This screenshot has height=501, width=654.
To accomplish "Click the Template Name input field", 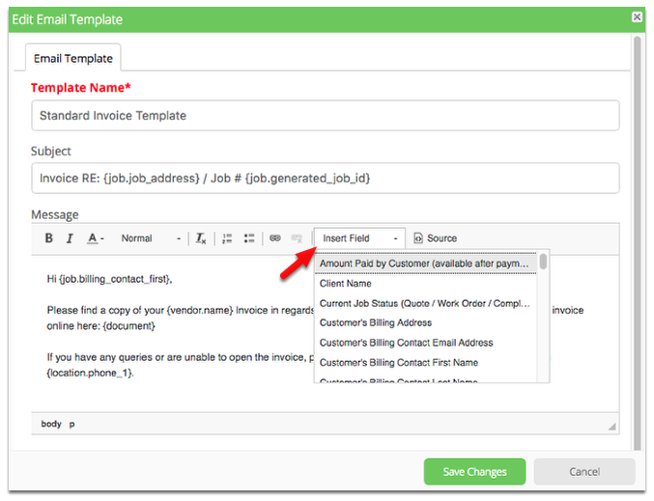I will [326, 116].
